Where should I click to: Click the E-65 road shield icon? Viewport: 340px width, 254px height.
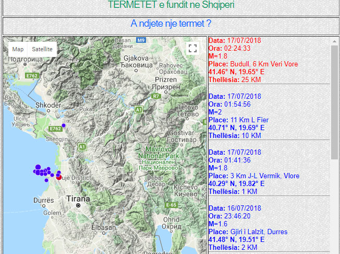click(173, 205)
